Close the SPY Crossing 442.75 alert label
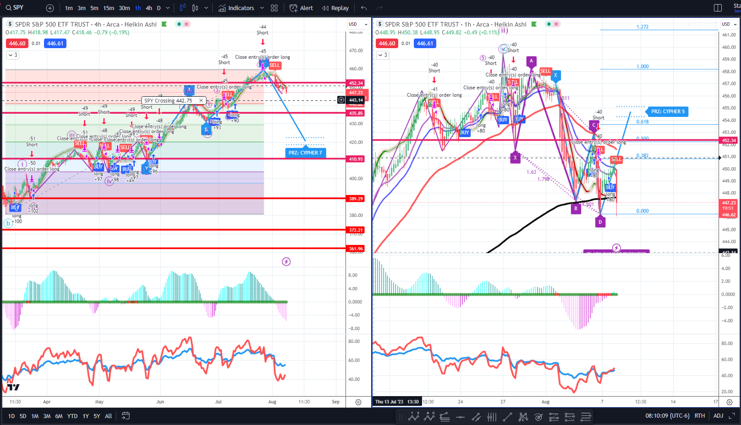The width and height of the screenshot is (741, 425). 201,100
